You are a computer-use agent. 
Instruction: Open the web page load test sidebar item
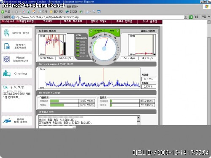[x=17, y=46]
